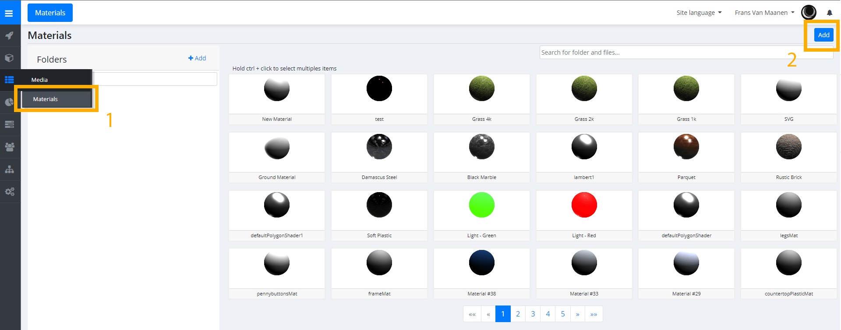Image resolution: width=841 pixels, height=330 pixels.
Task: Click pagination page 1
Action: coord(503,314)
